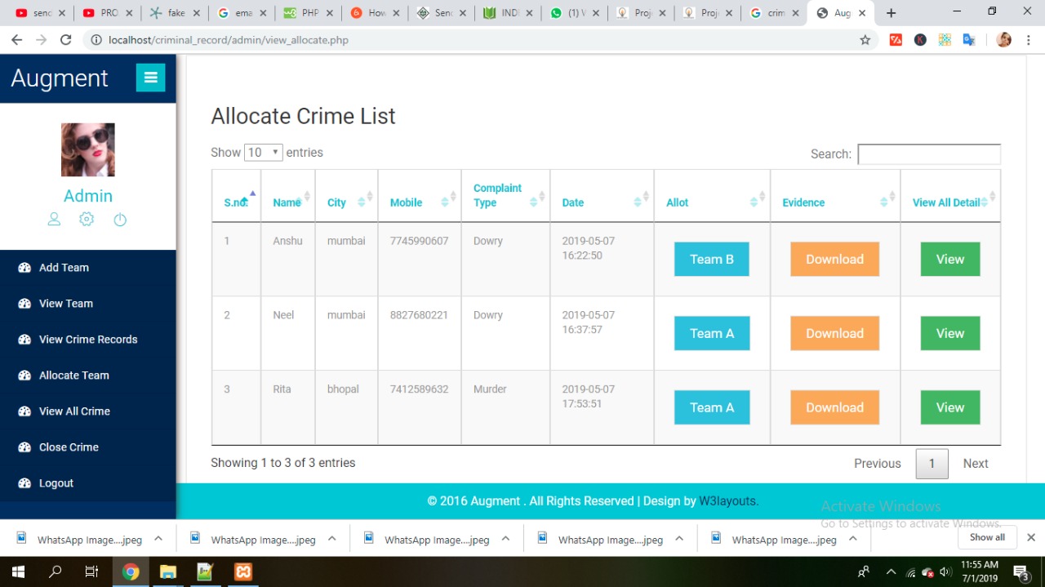Sort the table by Date column
This screenshot has height=587, width=1045.
click(x=602, y=202)
